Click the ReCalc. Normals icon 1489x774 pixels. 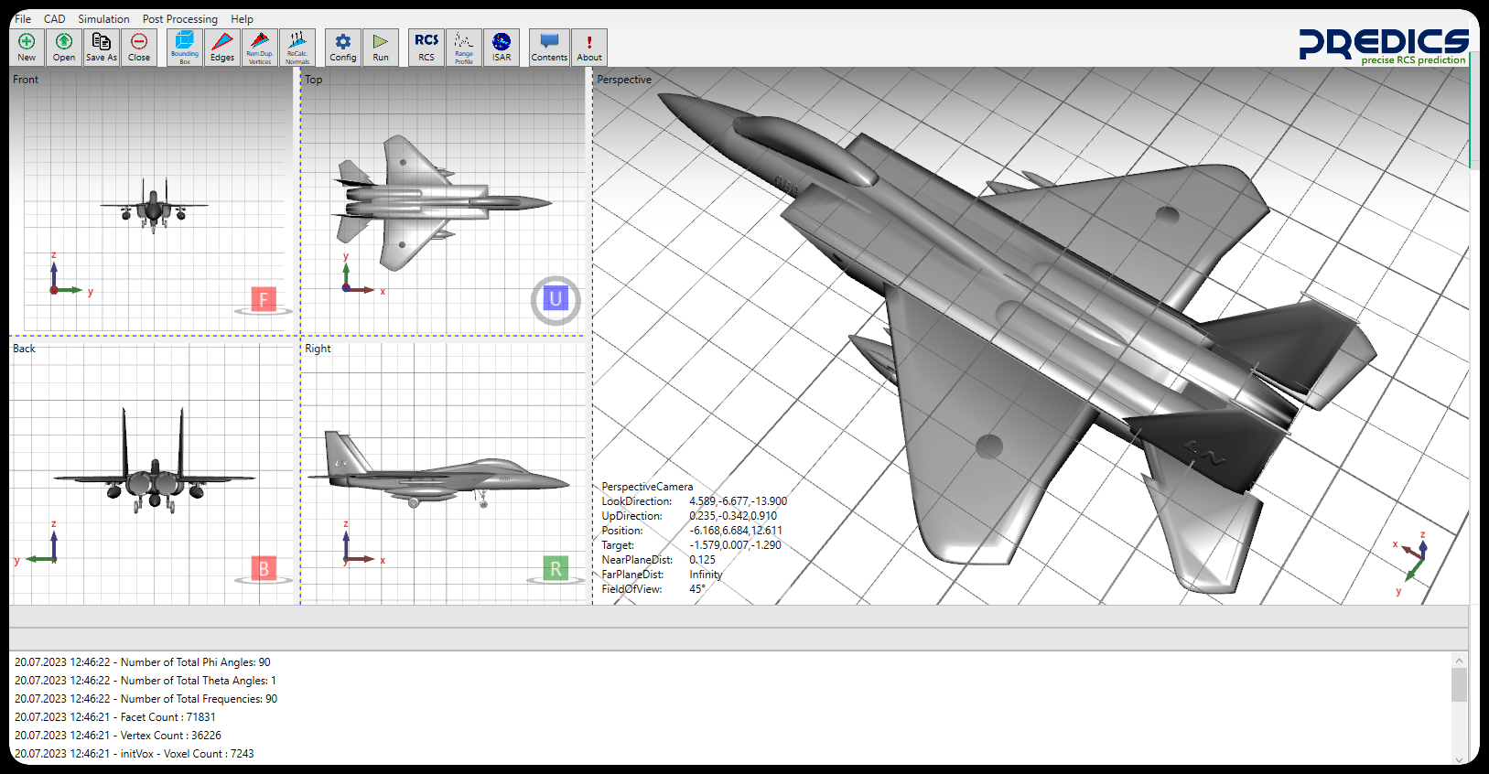pyautogui.click(x=297, y=47)
